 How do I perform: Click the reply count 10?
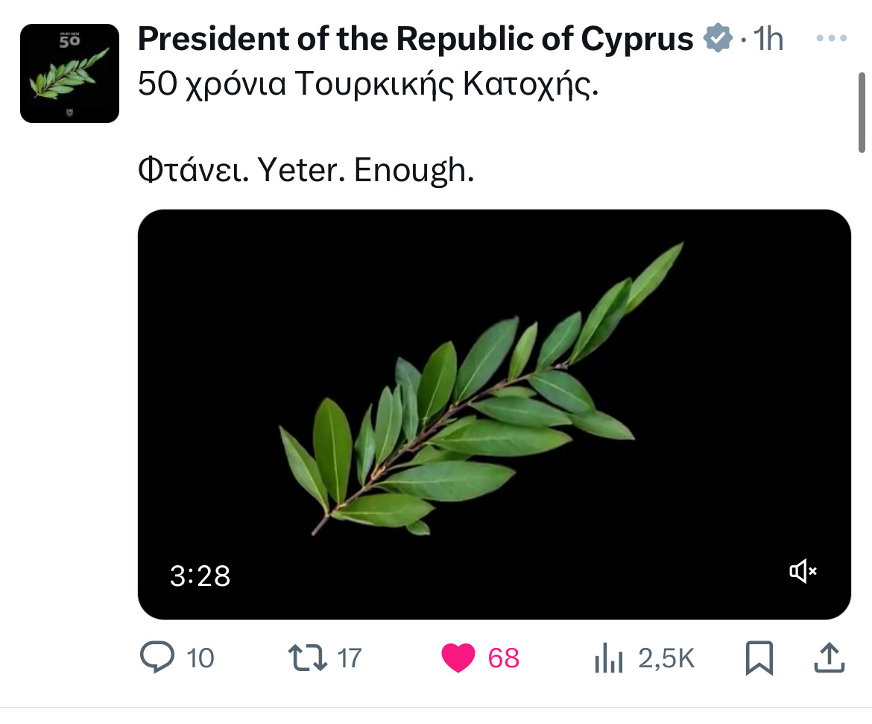[200, 658]
